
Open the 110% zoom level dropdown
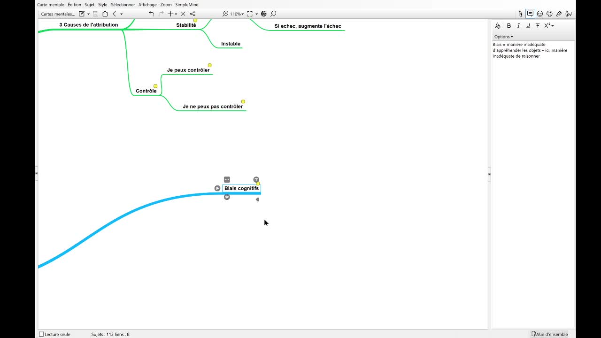point(237,14)
